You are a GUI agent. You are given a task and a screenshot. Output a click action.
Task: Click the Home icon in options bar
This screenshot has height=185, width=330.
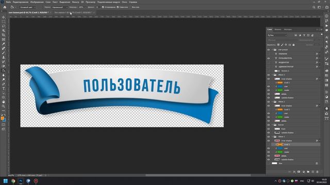coord(5,7)
